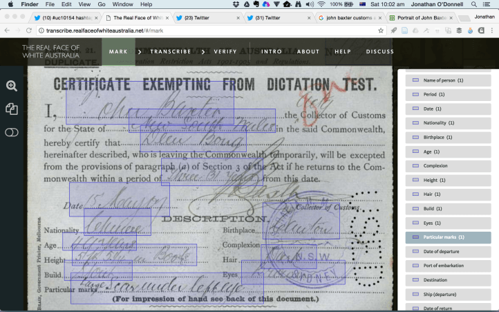The image size is (499, 312).
Task: Open the MARK step in the top navigation
Action: pyautogui.click(x=118, y=52)
